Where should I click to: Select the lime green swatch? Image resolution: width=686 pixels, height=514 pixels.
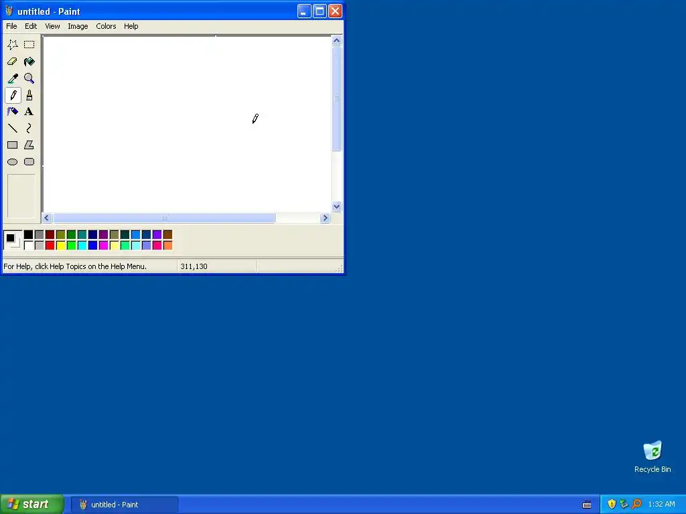tap(71, 245)
